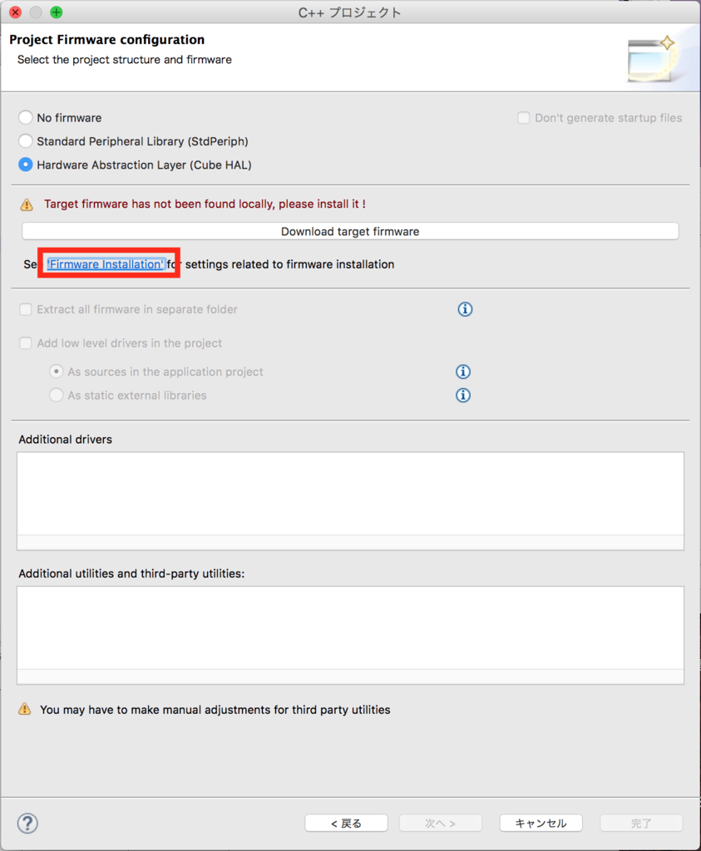This screenshot has height=851, width=701.
Task: Open the 'Firmware Installation' settings link
Action: (106, 264)
